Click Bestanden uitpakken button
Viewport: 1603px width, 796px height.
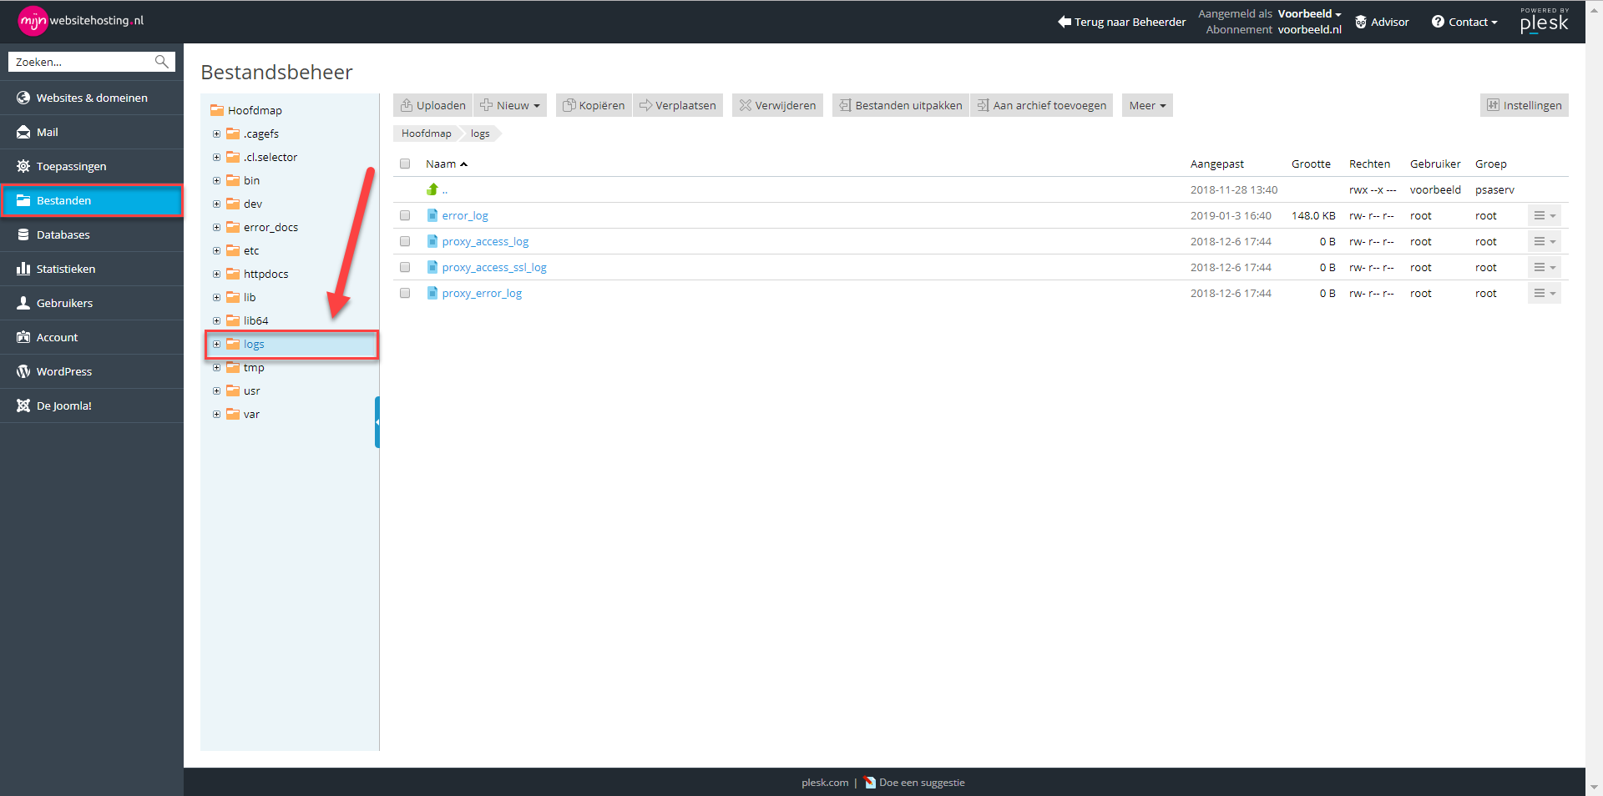pos(901,105)
